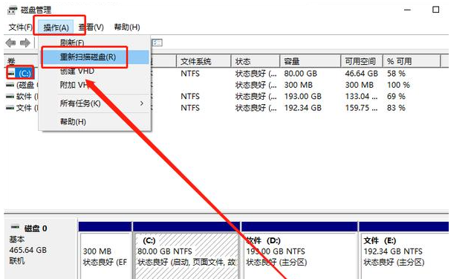Click 状态良好 status in the 58 % row
Viewport: 474px width, 279px height.
[256, 74]
